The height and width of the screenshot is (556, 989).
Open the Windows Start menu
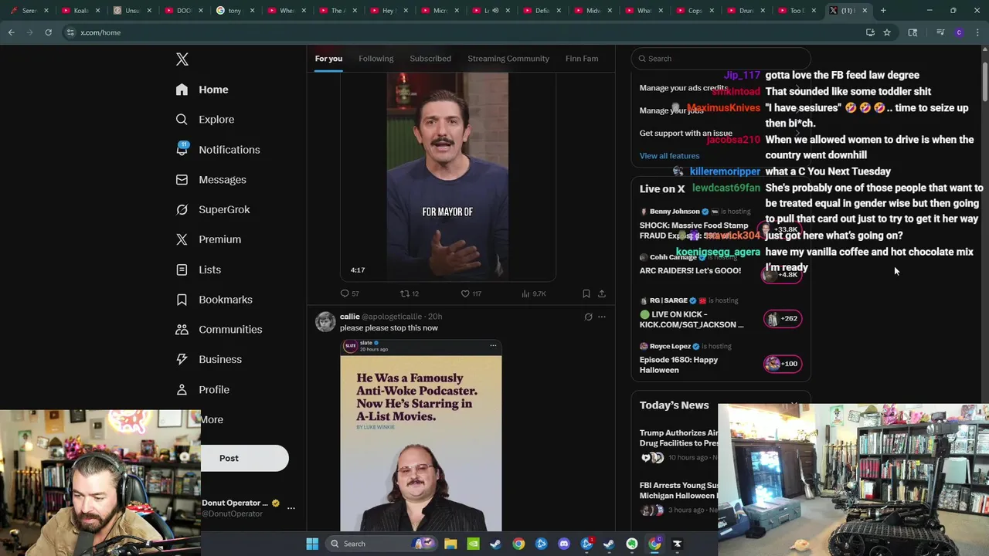(x=312, y=544)
